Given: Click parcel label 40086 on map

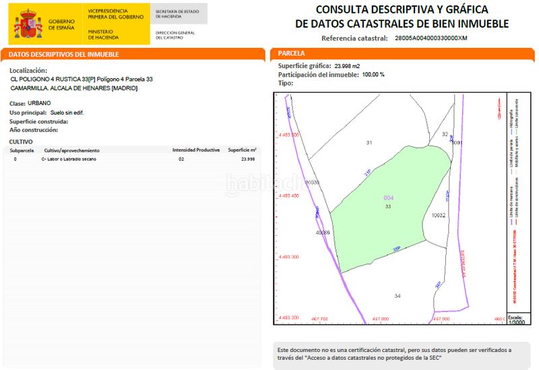Looking at the screenshot, I should point(323,233).
